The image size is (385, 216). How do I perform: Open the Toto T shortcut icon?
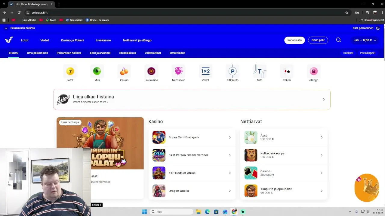coord(260,71)
